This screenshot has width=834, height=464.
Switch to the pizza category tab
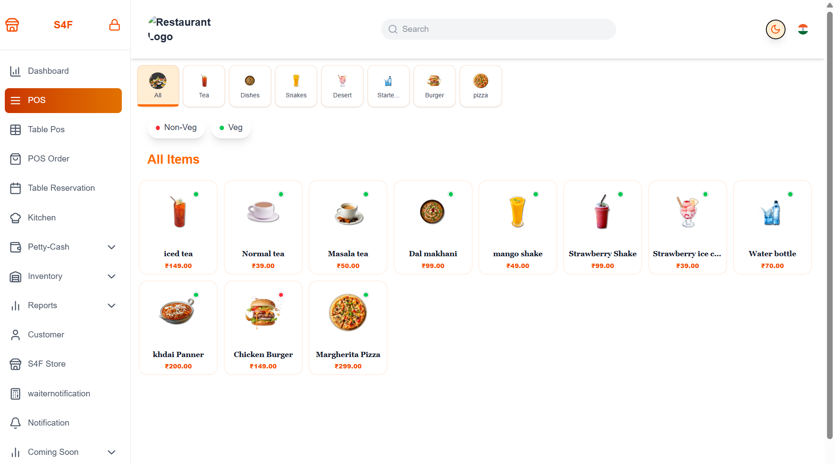(480, 86)
